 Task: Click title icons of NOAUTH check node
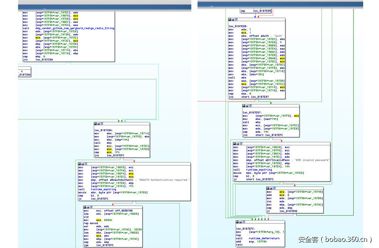coord(82,163)
